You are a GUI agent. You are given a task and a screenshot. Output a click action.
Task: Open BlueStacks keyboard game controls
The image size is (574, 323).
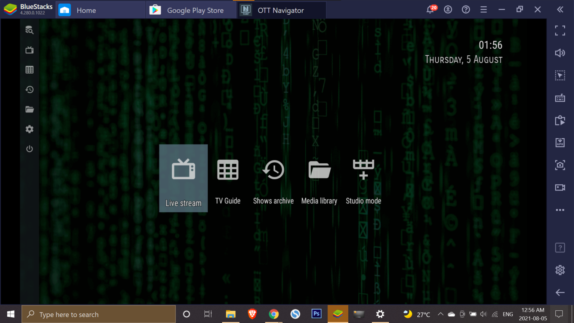560,98
